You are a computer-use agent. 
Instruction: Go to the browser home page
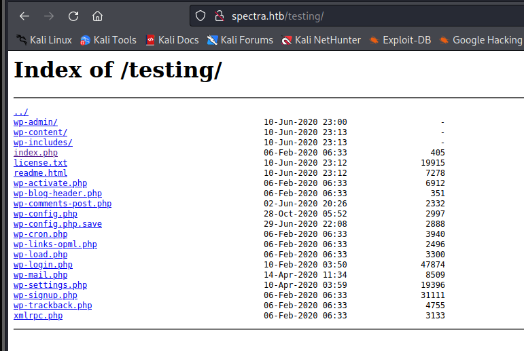(98, 16)
